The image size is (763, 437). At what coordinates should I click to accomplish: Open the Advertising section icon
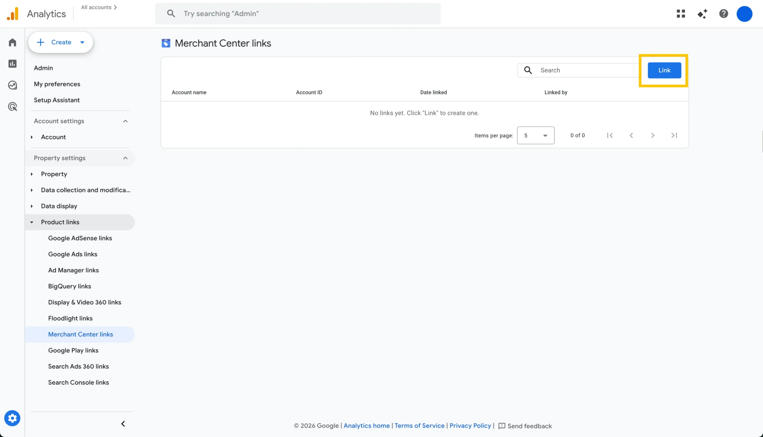click(12, 106)
